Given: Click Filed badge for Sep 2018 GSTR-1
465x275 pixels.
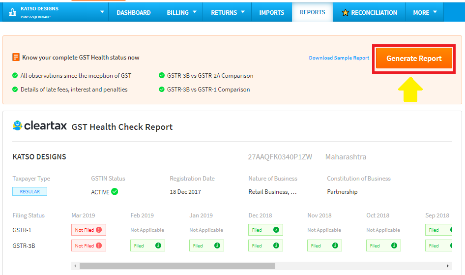Looking at the screenshot, I should pyautogui.click(x=438, y=230).
